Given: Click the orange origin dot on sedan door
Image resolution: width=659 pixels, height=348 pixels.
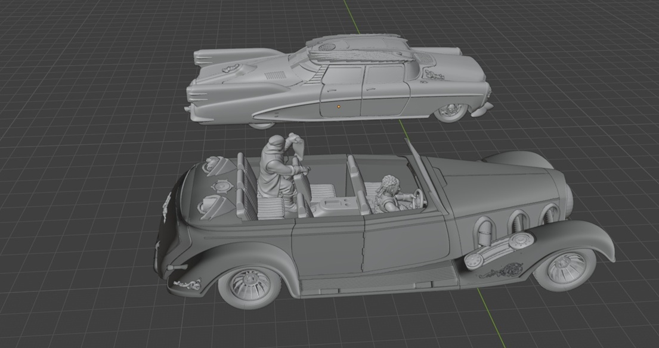Looking at the screenshot, I should coord(339,107).
